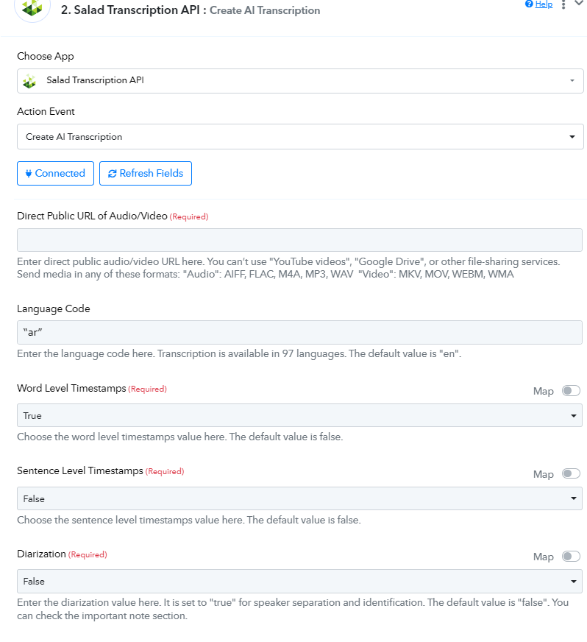This screenshot has height=642, width=587.
Task: Click the 'Direct Public URL of Audio/Video' label
Action: [x=93, y=216]
